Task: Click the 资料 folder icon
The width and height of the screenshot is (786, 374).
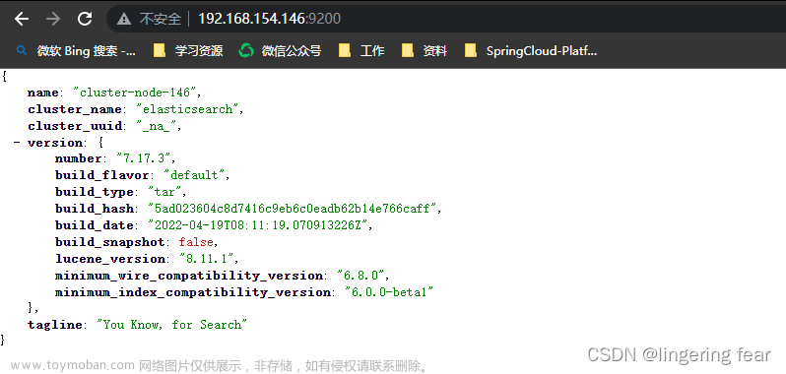Action: coord(408,50)
